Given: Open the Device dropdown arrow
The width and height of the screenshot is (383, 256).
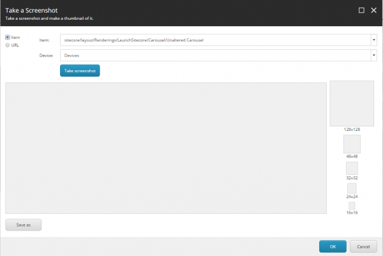Looking at the screenshot, I should pyautogui.click(x=373, y=55).
